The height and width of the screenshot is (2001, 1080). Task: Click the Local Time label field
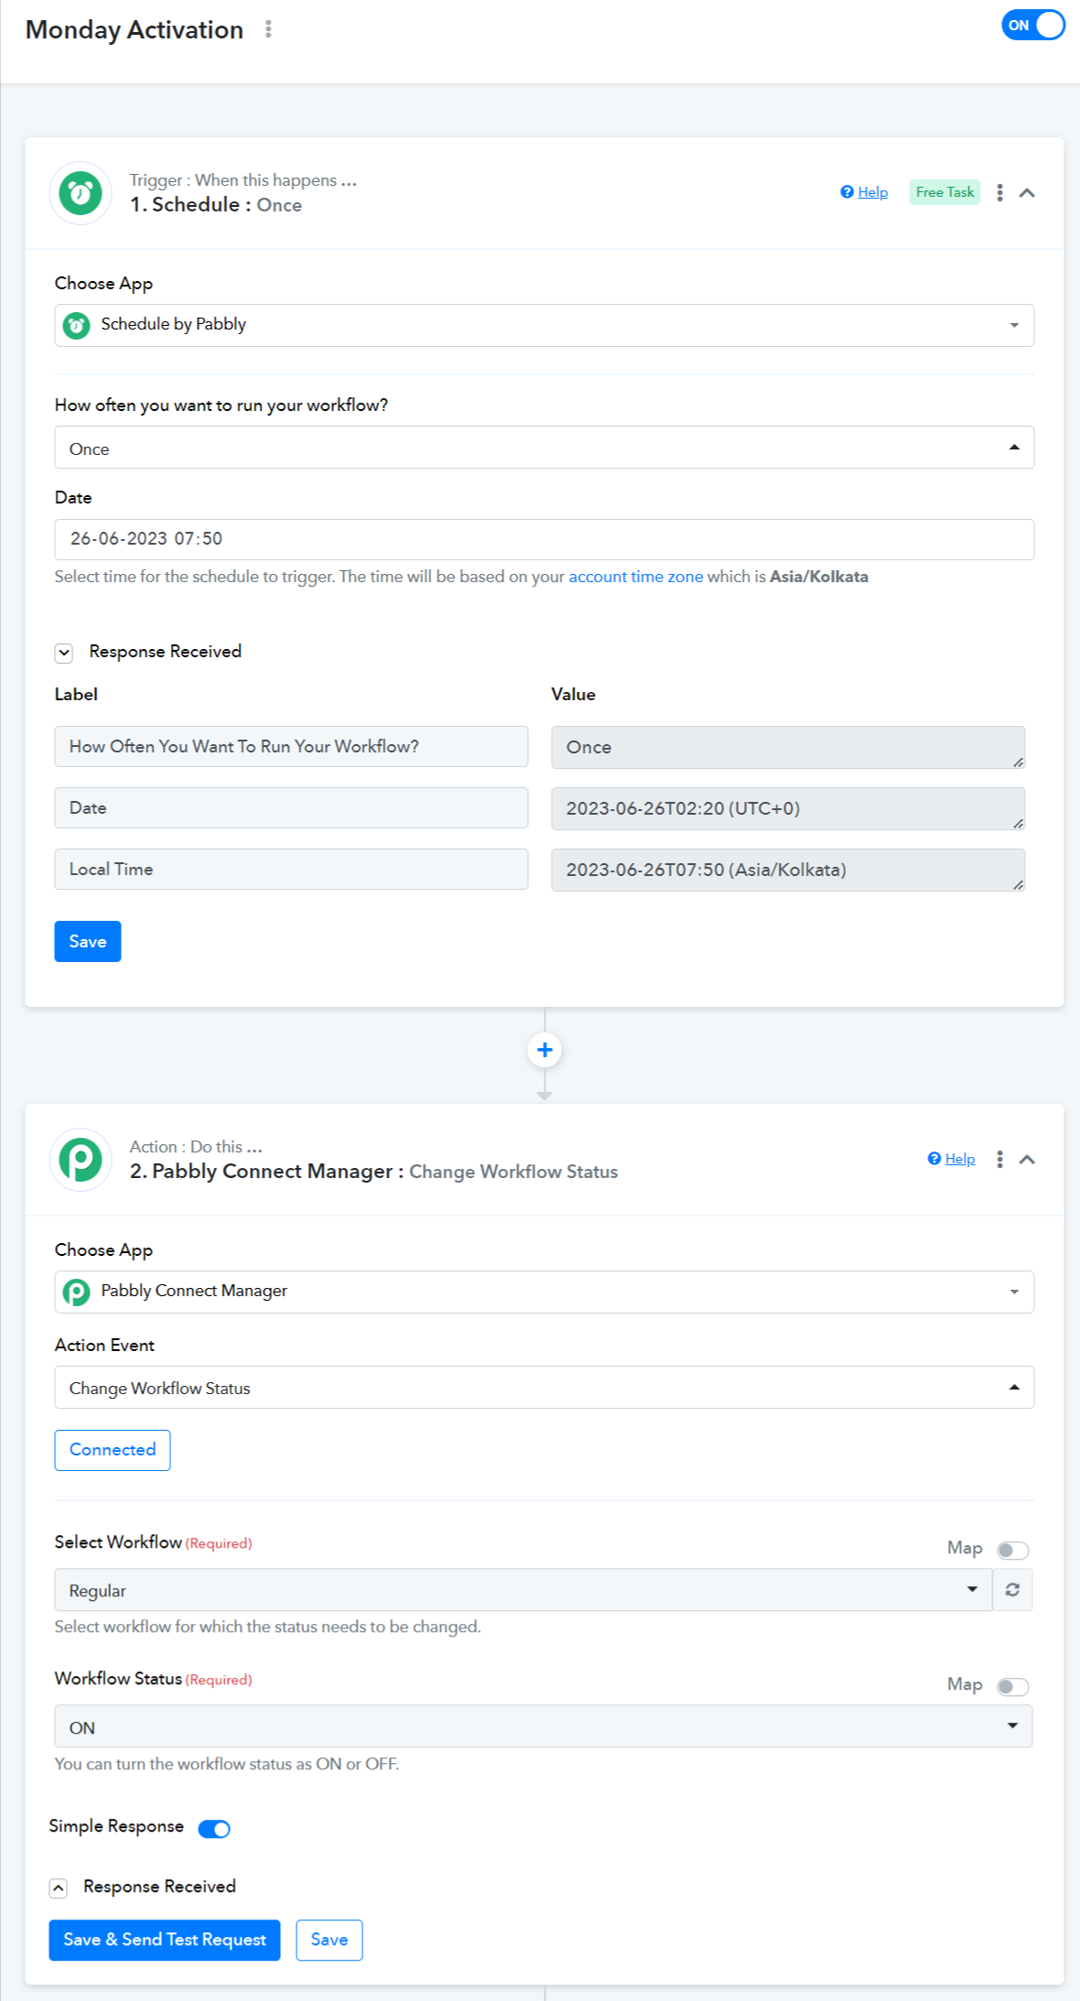click(x=291, y=869)
